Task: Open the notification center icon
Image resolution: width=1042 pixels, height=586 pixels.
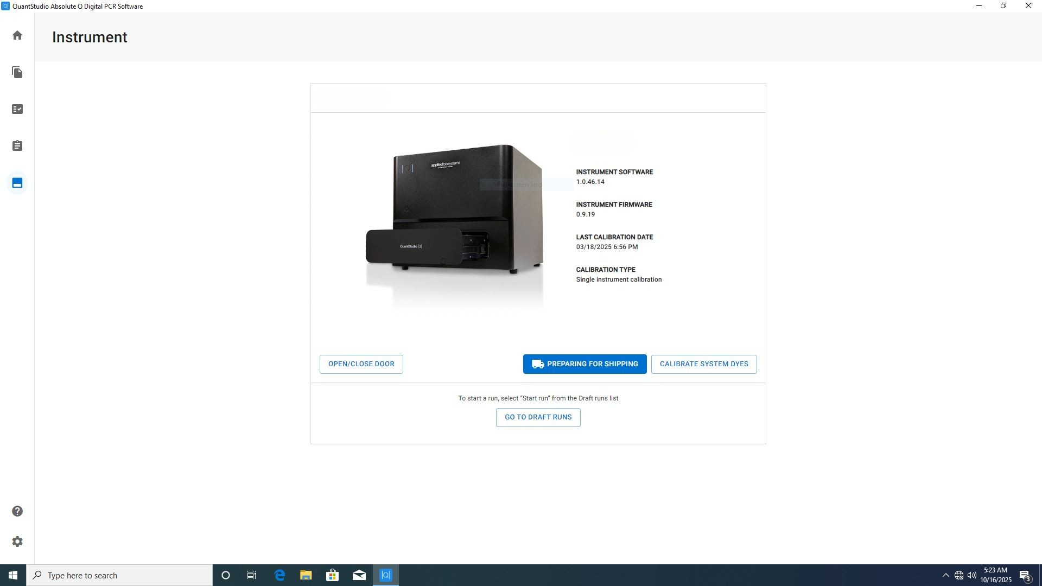Action: 1025,576
